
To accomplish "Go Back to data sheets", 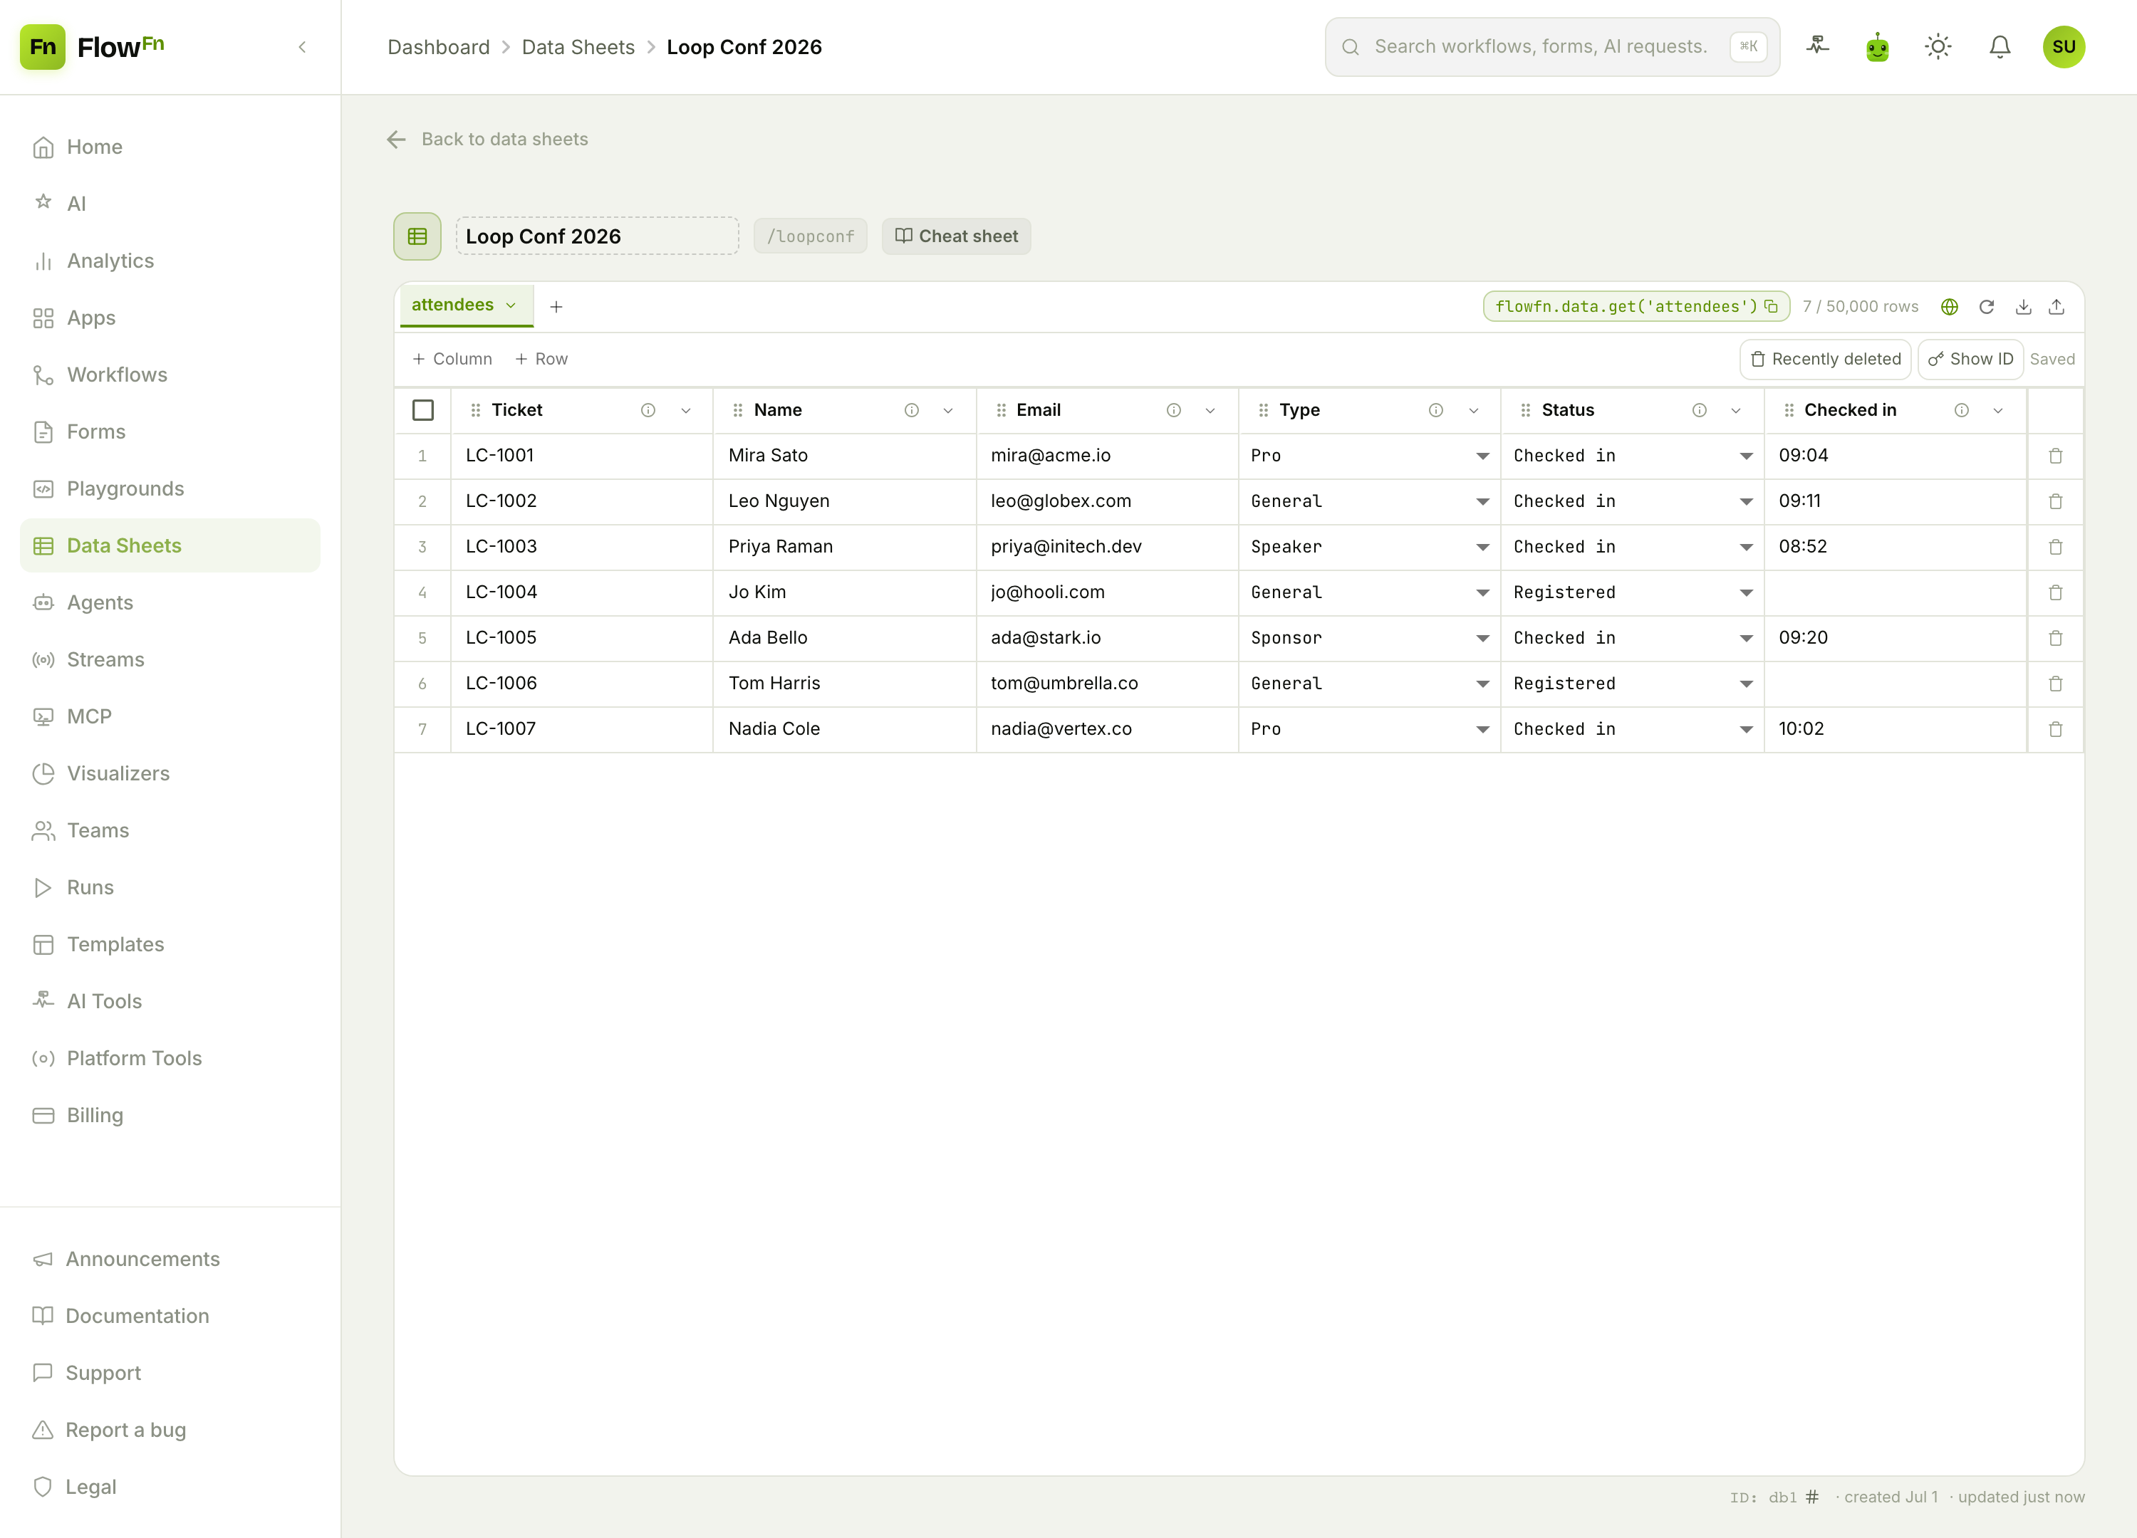I will [487, 140].
